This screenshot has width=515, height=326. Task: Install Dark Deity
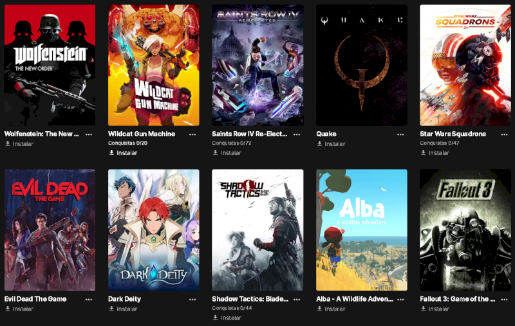123,309
